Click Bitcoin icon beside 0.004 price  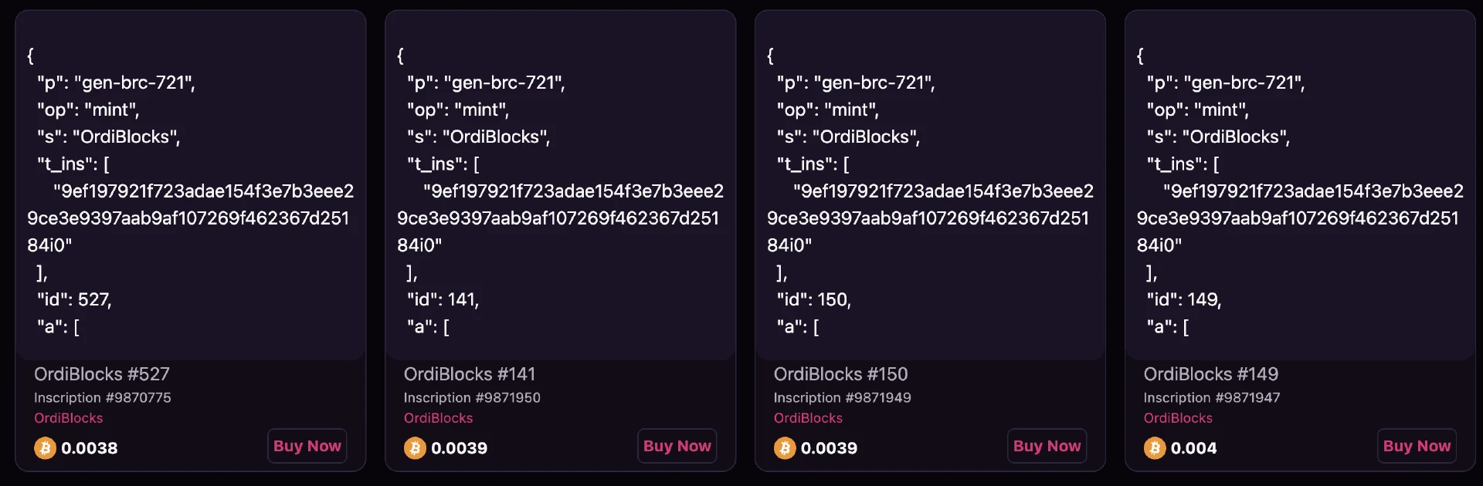(1155, 448)
